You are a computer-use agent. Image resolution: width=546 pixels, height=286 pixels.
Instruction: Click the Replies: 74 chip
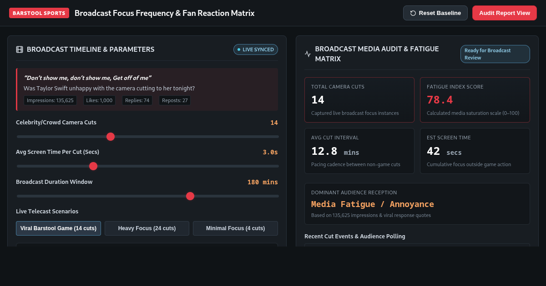[137, 100]
